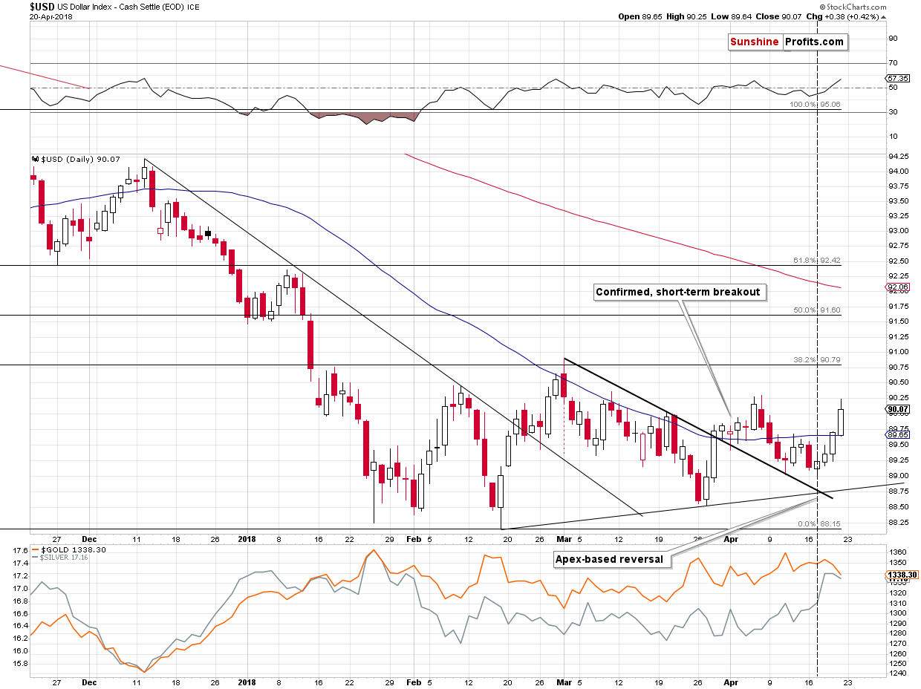Click the RSI axis value '70'

(892, 63)
